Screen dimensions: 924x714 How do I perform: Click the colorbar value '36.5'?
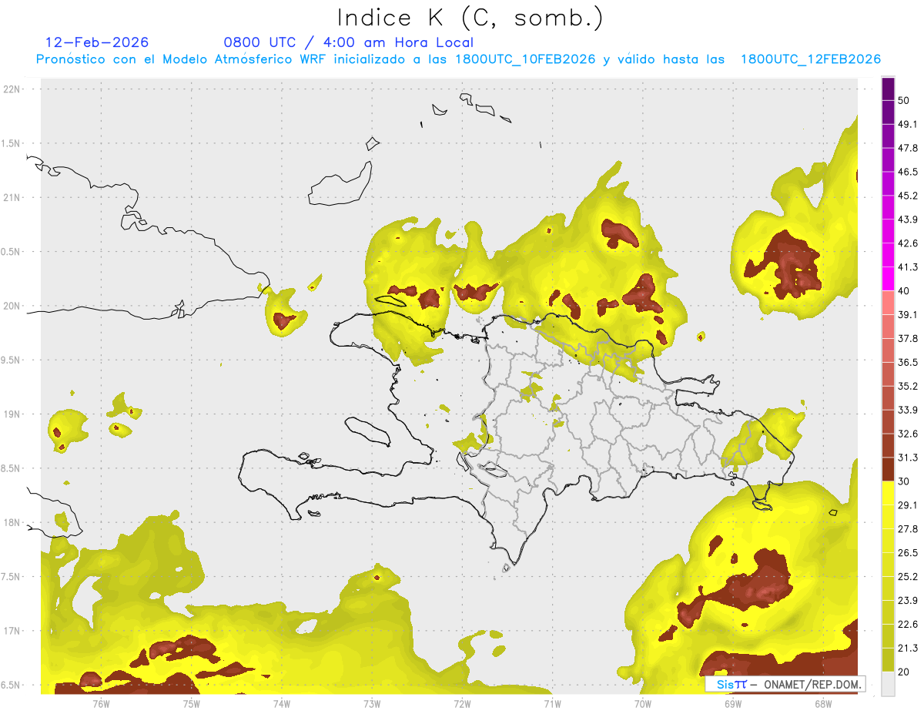coord(908,362)
